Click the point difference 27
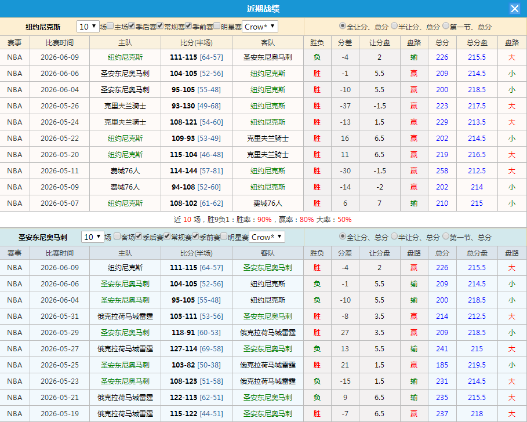This screenshot has height=422, width=527. click(345, 332)
